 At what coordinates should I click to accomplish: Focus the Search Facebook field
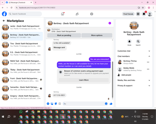click(x=25, y=14)
